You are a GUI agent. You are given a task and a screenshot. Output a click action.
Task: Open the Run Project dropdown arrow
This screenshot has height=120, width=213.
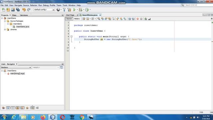(77, 10)
